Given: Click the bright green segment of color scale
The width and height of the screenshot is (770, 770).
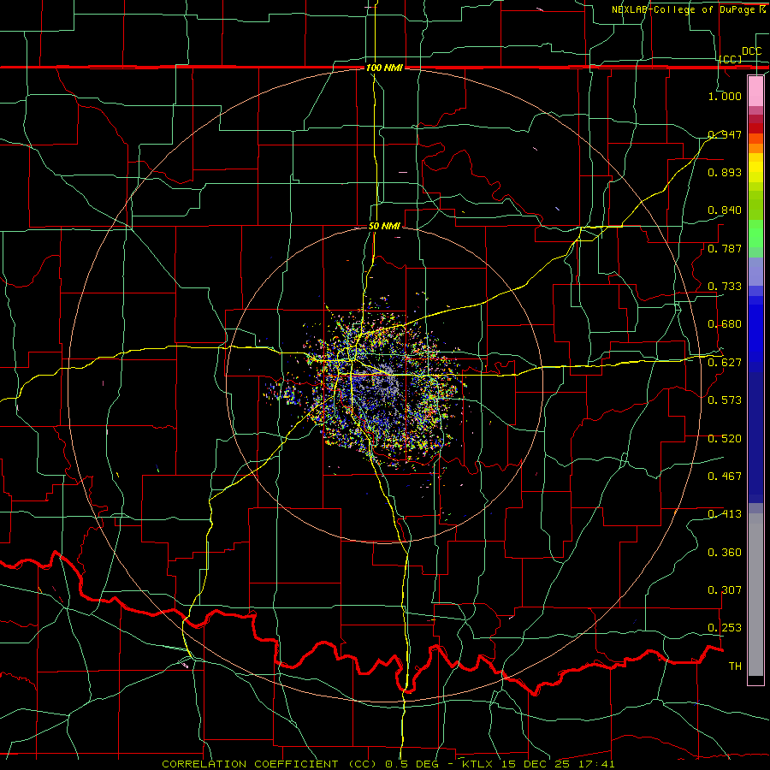Looking at the screenshot, I should (755, 234).
